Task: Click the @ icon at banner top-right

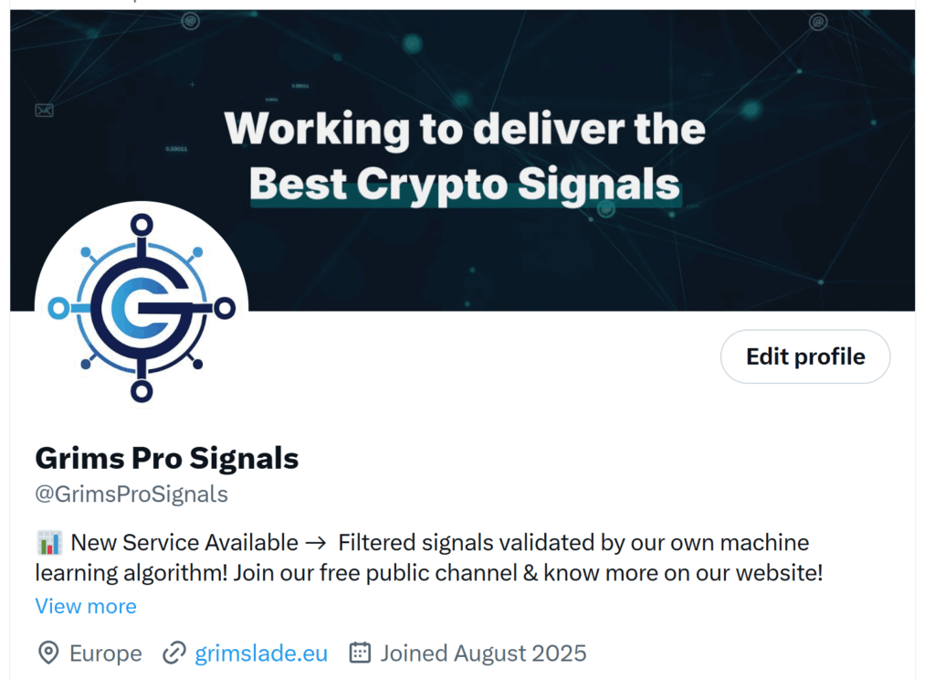Action: (x=818, y=20)
